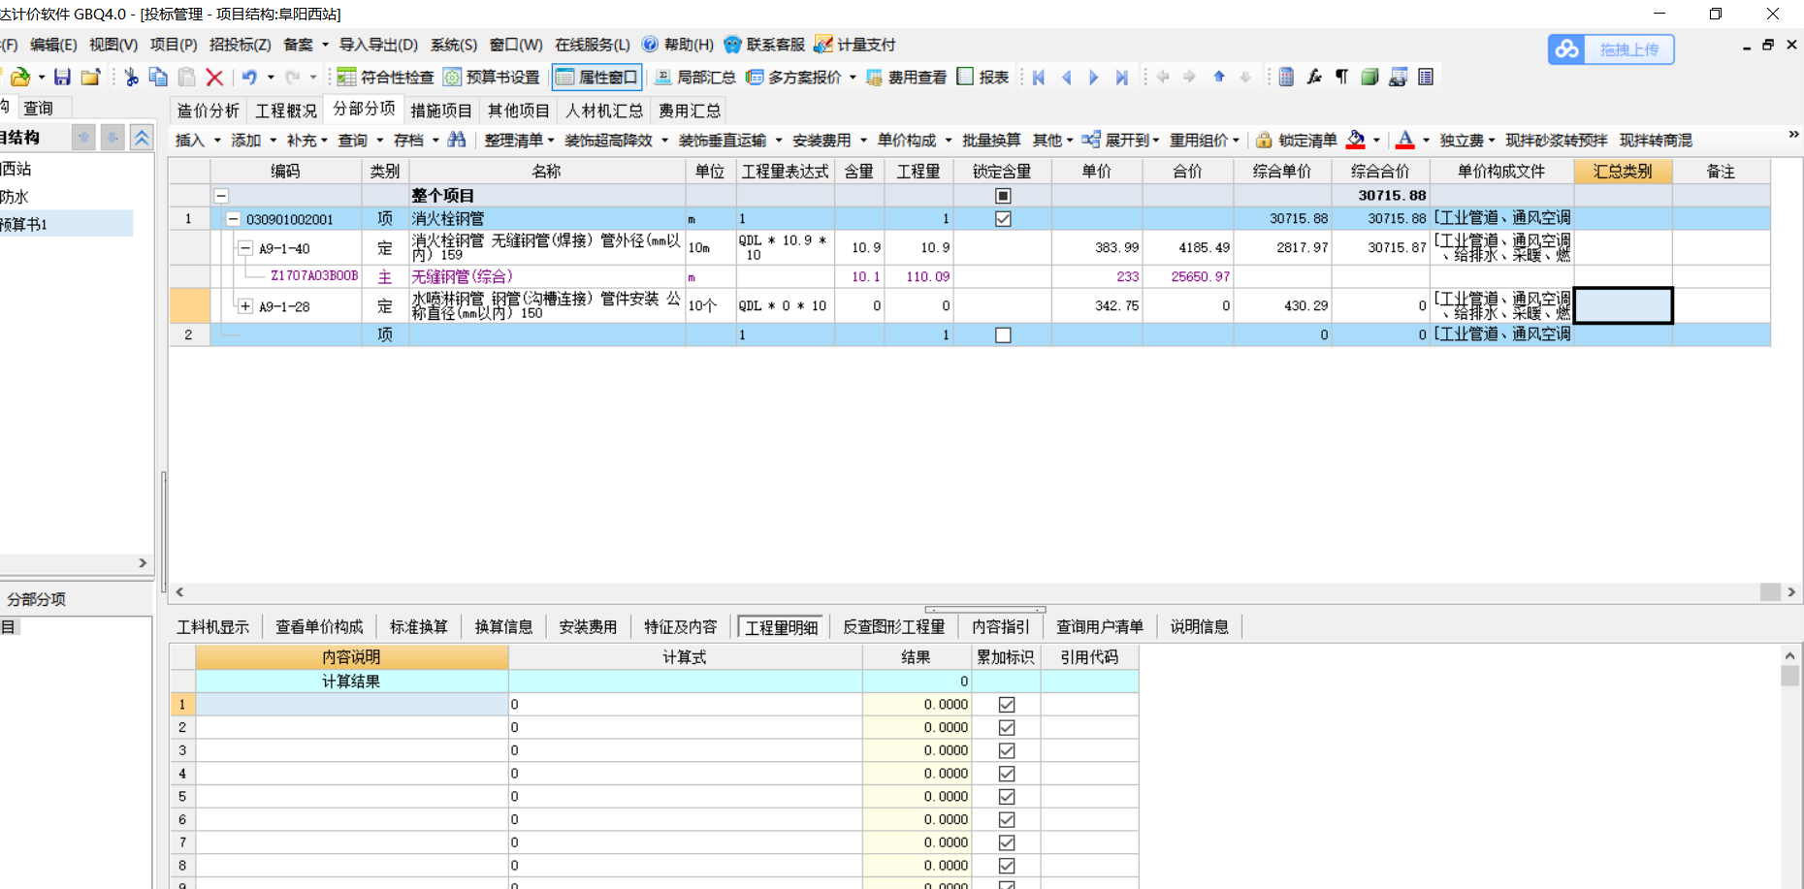Open 符合性检查 compliance check
The image size is (1804, 889).
pos(385,78)
